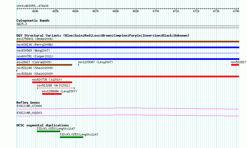Click the brown esv2759401 complex variant bar

pyautogui.click(x=128, y=42)
